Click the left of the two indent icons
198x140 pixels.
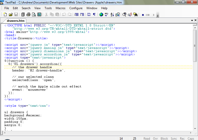point(77,14)
